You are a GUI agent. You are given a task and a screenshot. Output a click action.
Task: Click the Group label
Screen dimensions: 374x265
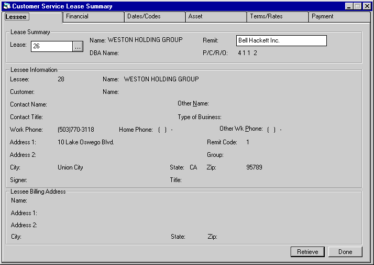215,155
